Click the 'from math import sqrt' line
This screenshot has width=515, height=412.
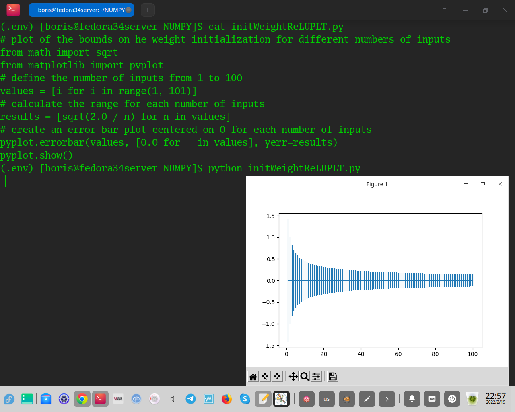59,52
